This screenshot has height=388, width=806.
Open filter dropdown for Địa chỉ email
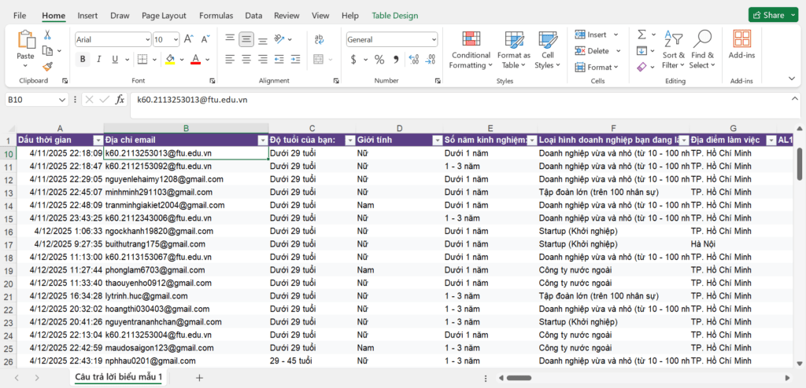[263, 140]
